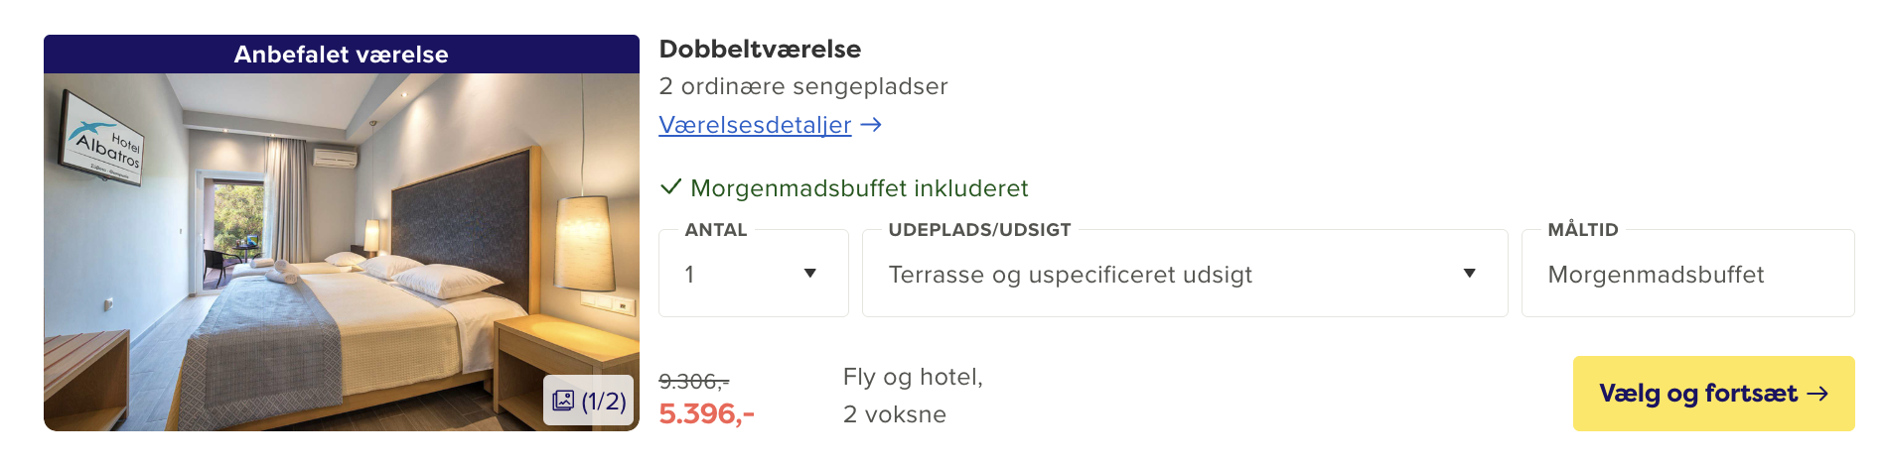Screen dimensions: 1885x464
Task: Open the Udeplads/Udsigt dropdown arrow
Action: tap(1469, 274)
